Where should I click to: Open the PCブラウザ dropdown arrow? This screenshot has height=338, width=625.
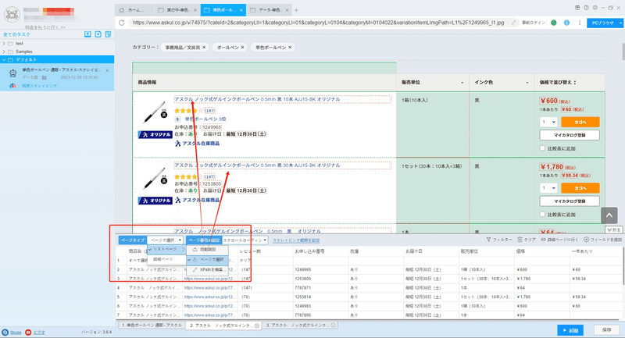[620, 23]
